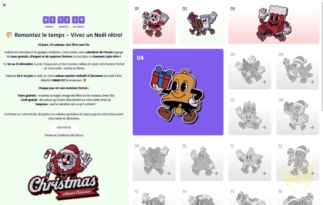Open day 03 red stocking tile
The height and width of the screenshot is (205, 323).
[x=274, y=24]
